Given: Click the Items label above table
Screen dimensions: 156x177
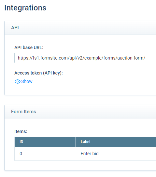Looking at the screenshot, I should pyautogui.click(x=21, y=131).
